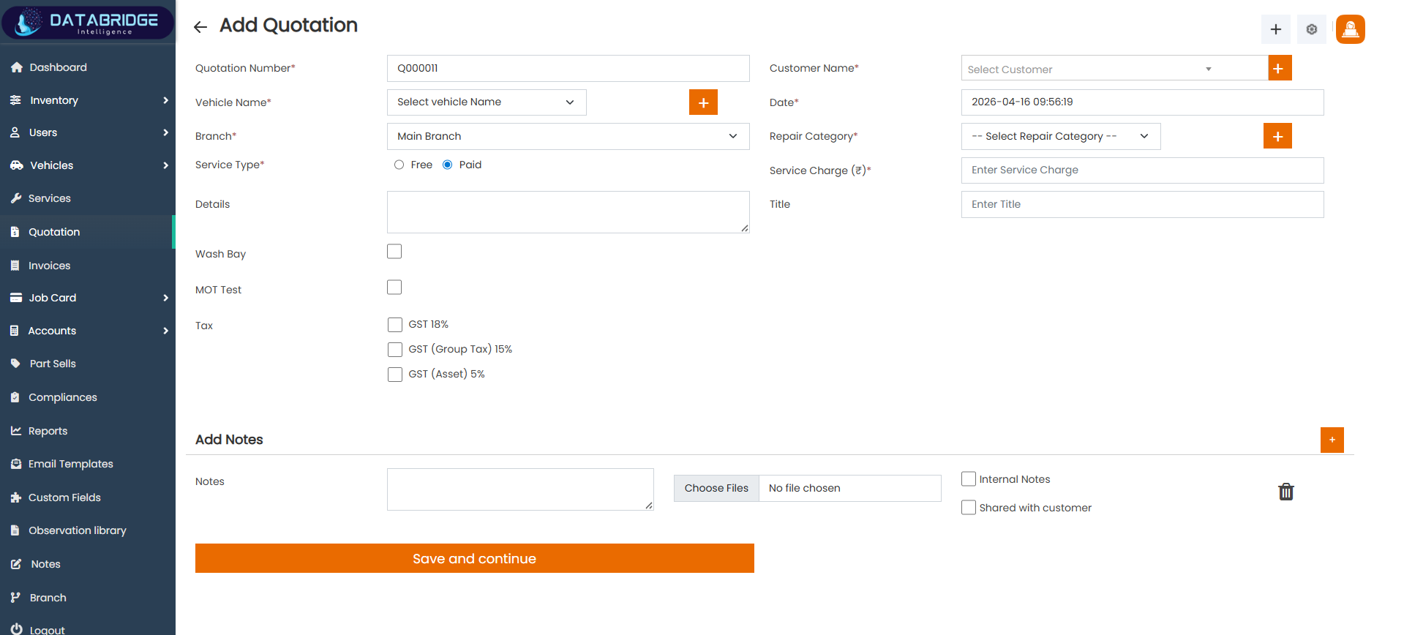Viewport: 1404px width, 635px height.
Task: Open the user profile avatar icon
Action: point(1350,29)
